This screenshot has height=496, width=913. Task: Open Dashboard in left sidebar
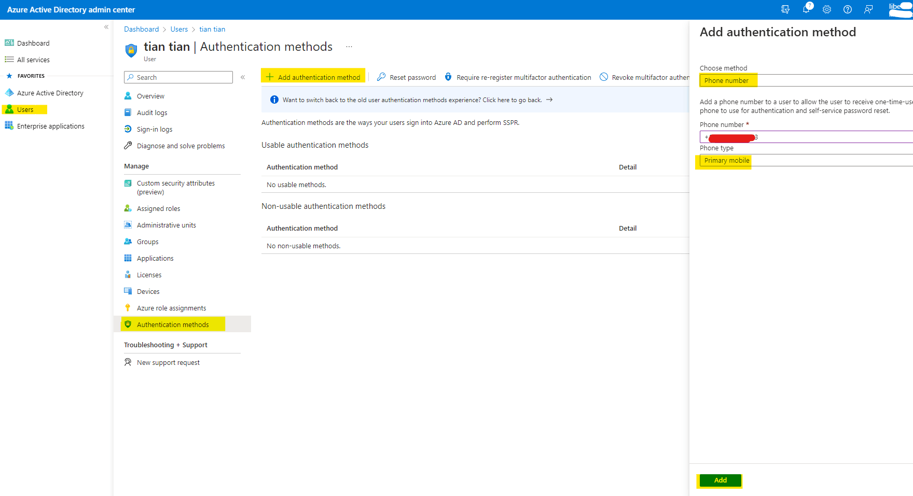33,43
